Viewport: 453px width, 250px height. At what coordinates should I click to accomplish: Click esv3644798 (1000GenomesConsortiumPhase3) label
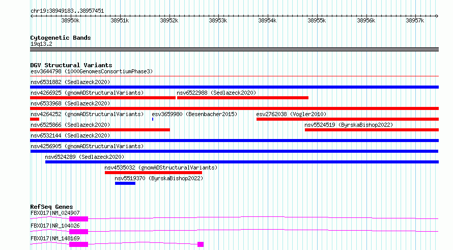92,71
